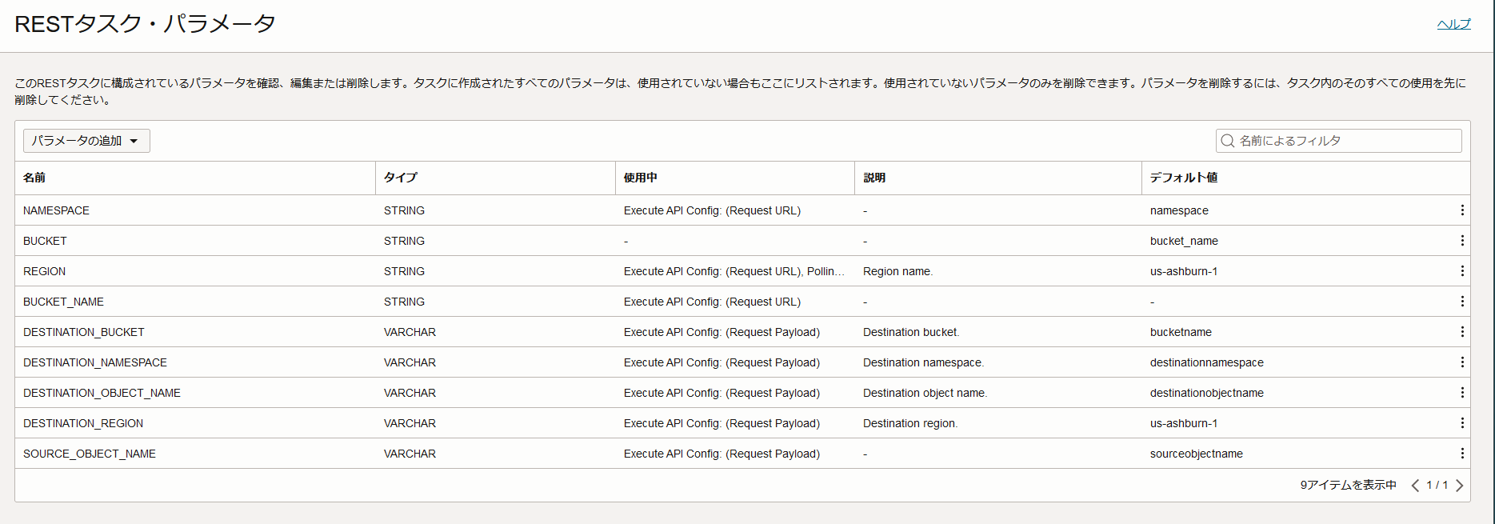Click default value 'sourceobjectname'

(x=1197, y=454)
